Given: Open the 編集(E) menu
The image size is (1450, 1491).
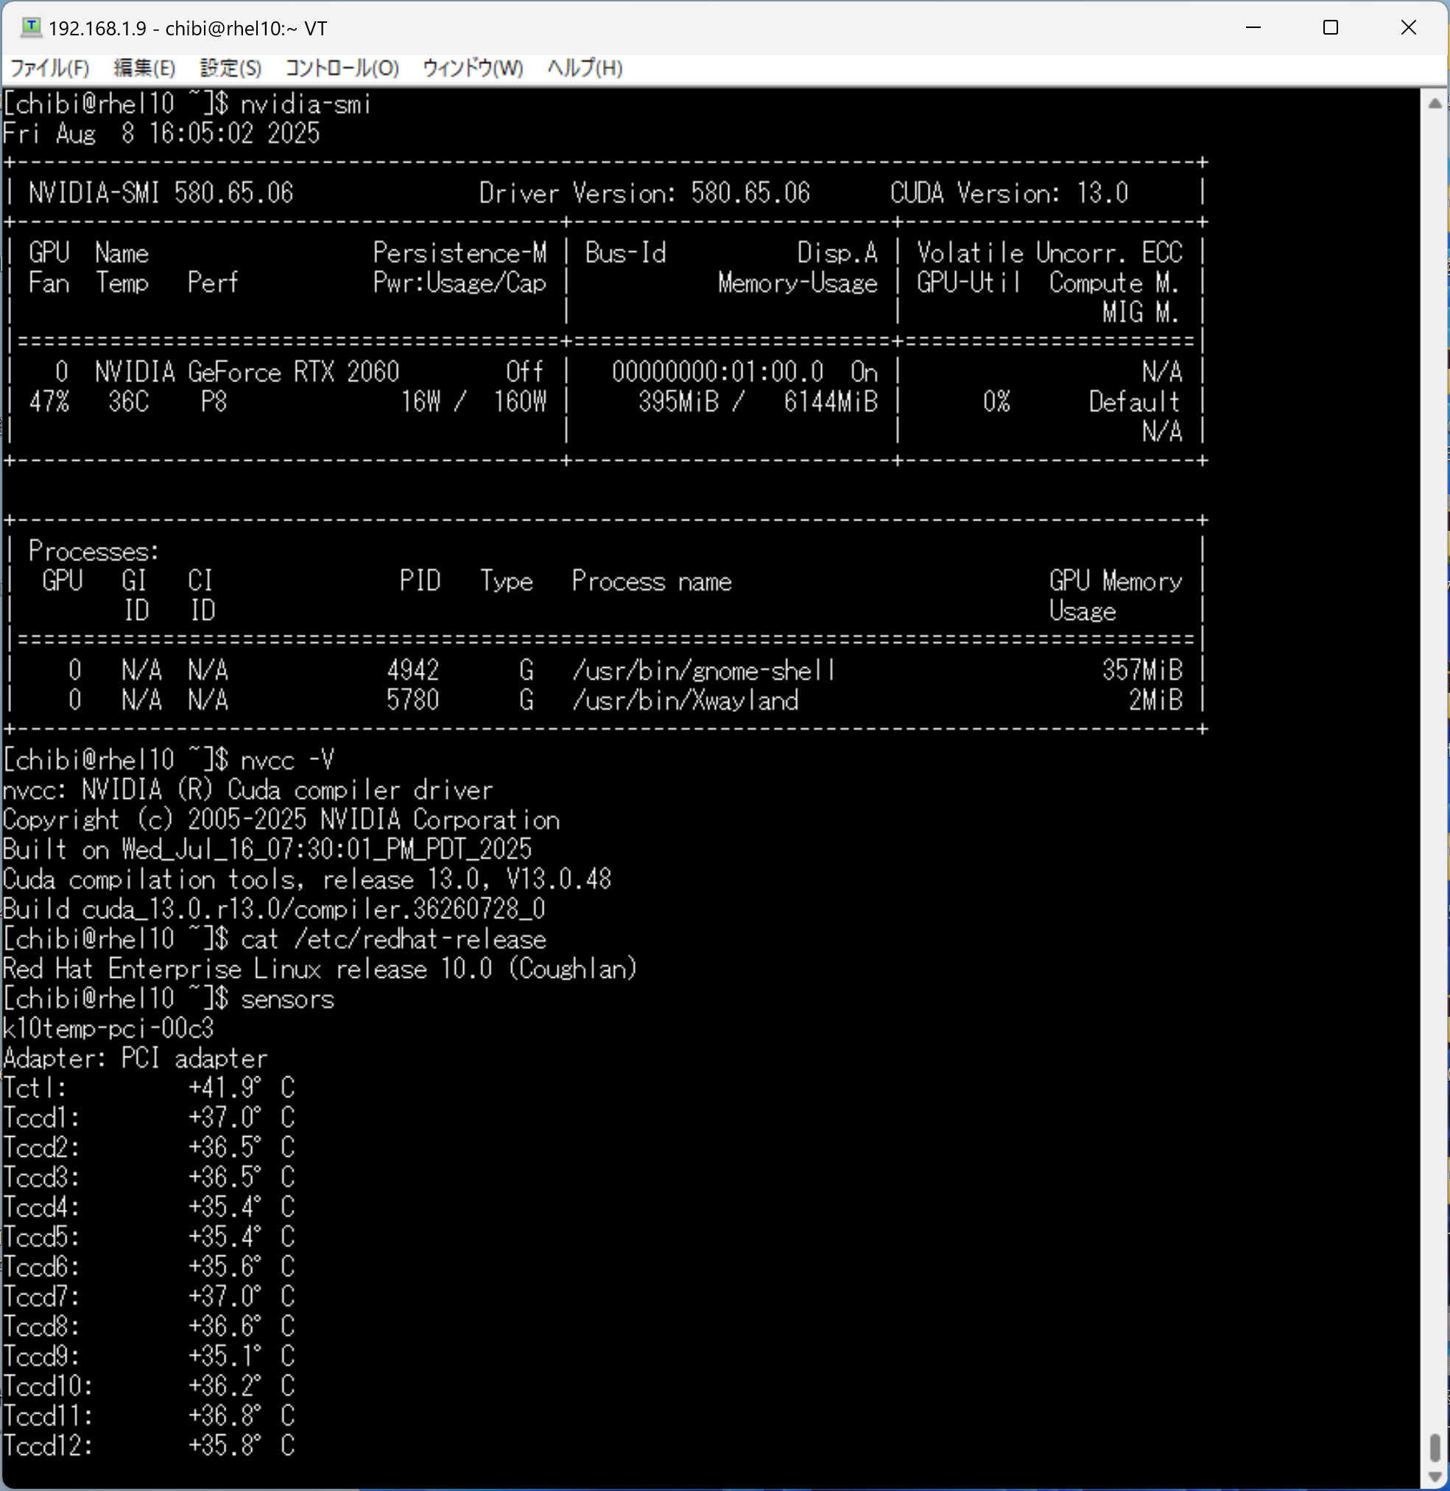Looking at the screenshot, I should [144, 68].
